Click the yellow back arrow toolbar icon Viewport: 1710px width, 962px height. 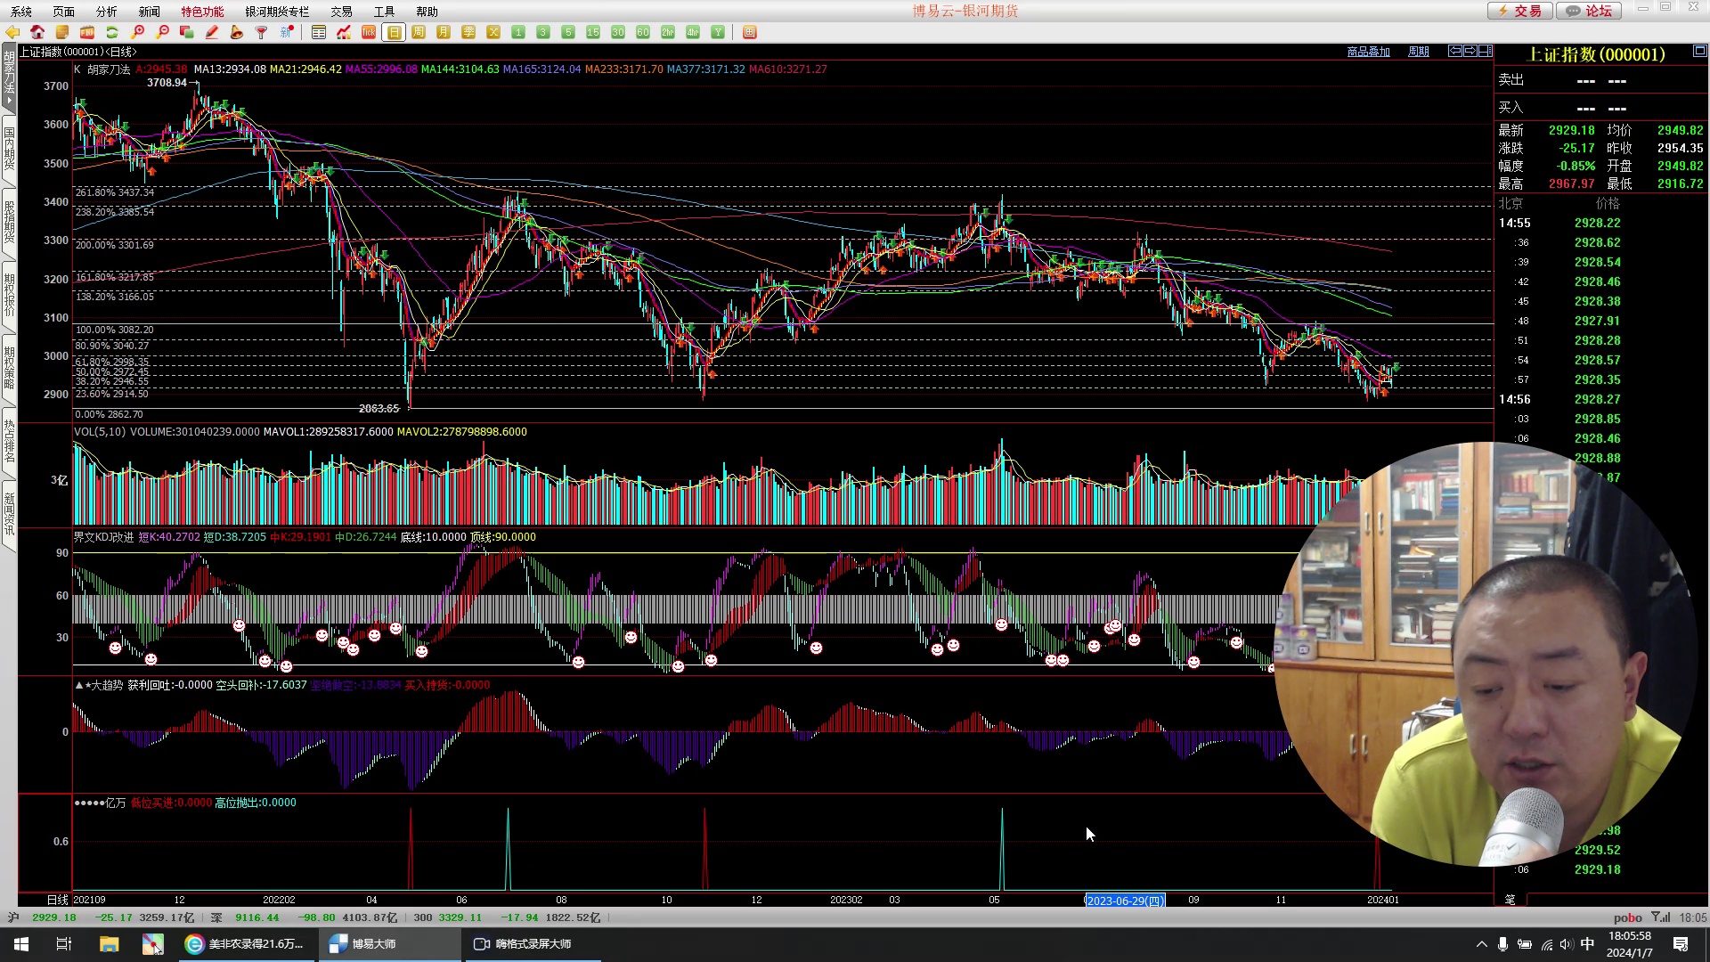[x=12, y=32]
